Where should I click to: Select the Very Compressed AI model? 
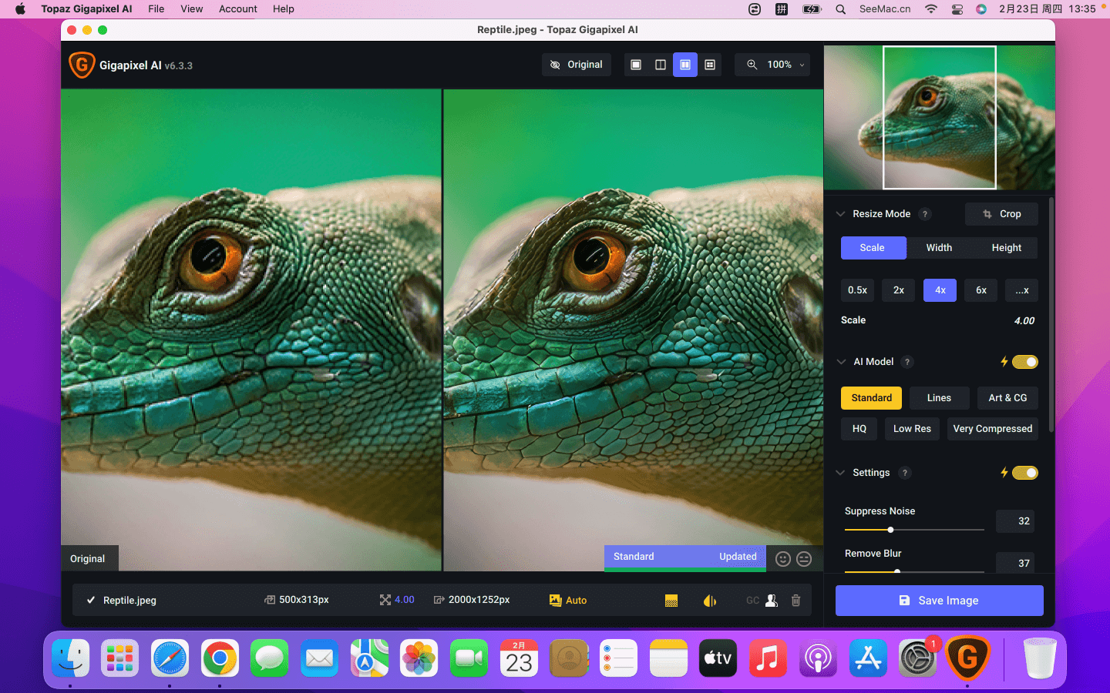992,429
